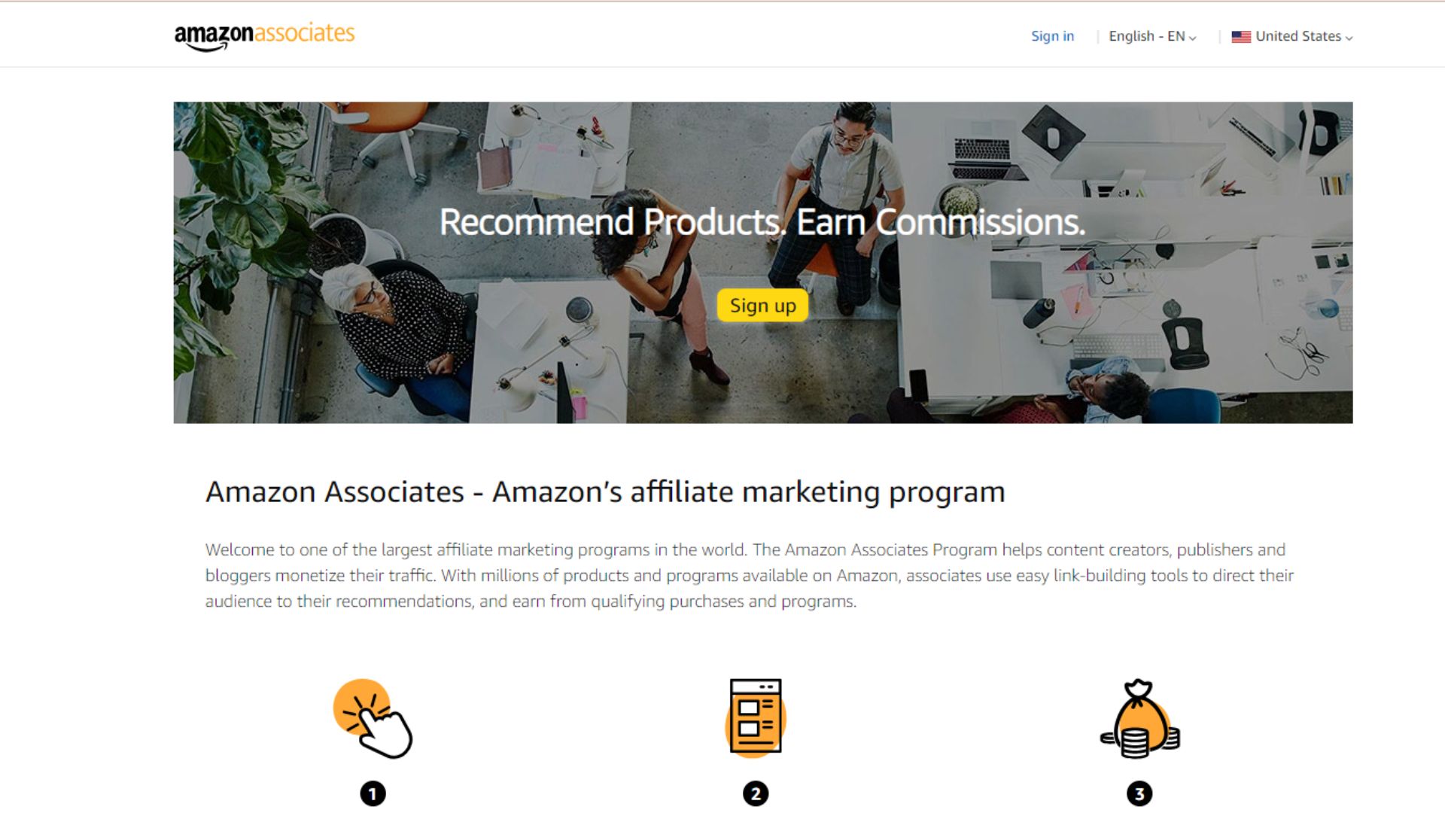1445x813 pixels.
Task: Click the web page layout icon
Action: click(756, 717)
